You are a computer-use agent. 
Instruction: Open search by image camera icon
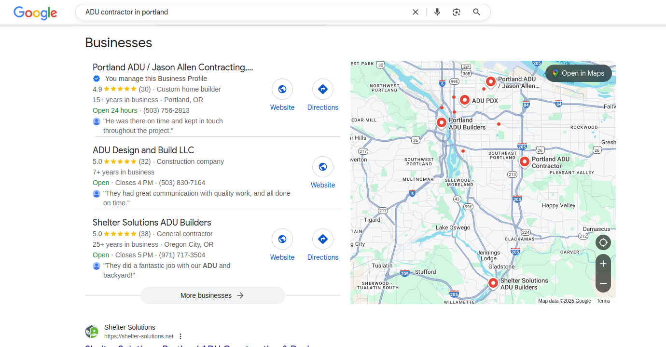[457, 12]
